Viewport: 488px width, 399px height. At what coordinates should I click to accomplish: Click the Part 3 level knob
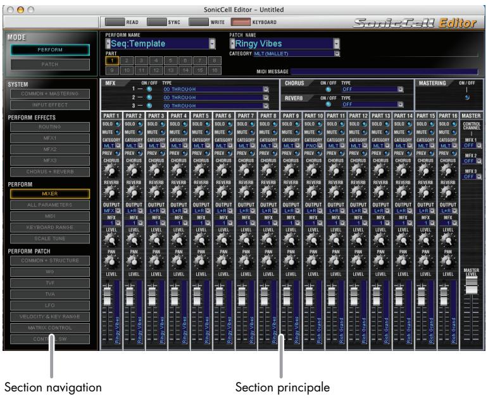click(x=156, y=240)
